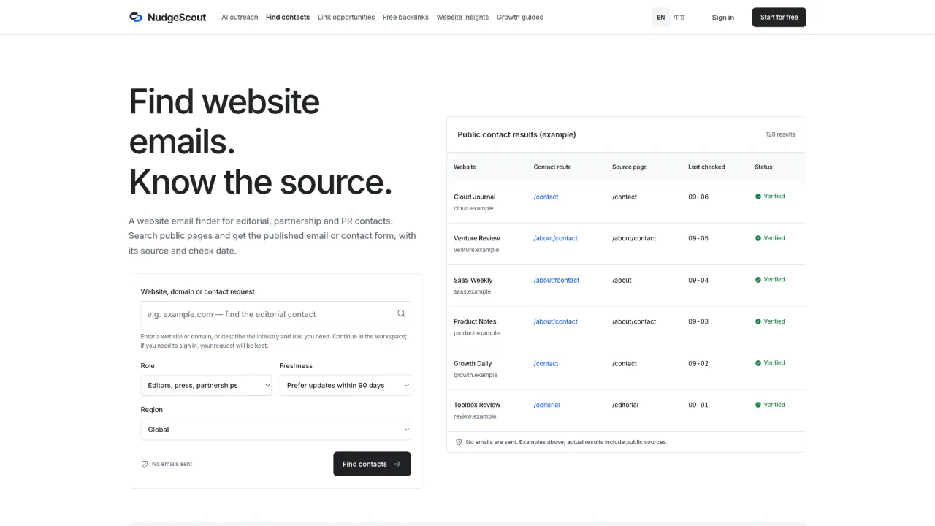
Task: Open Cloud Journal /contact route link
Action: 546,197
